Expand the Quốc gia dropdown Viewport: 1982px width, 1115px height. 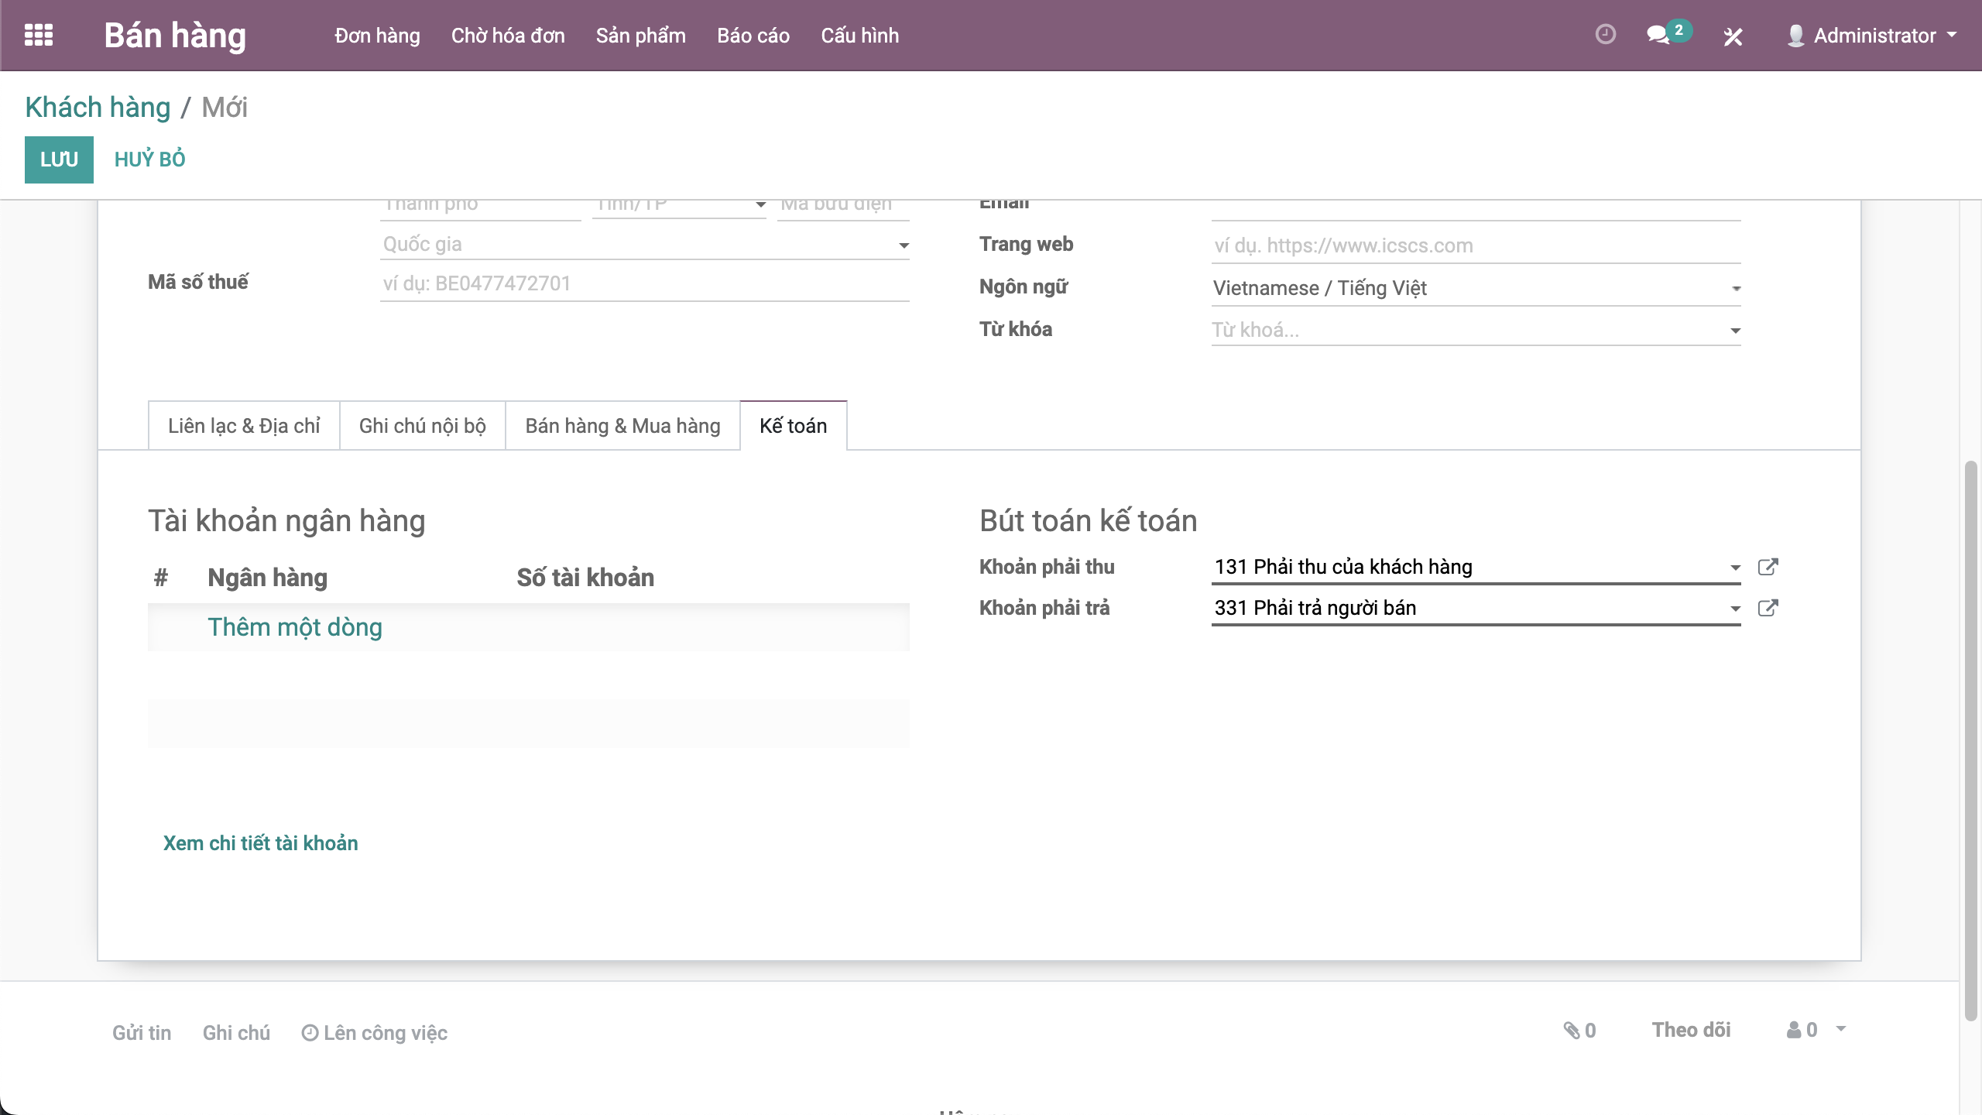tap(903, 245)
